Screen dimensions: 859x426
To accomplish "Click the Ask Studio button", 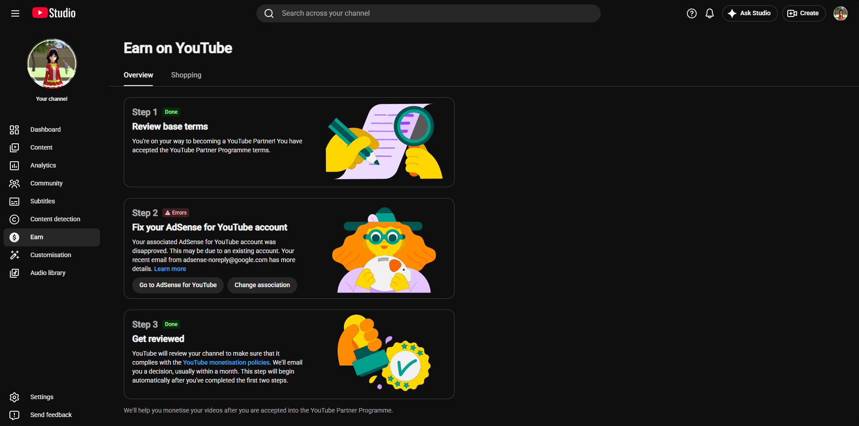I will pos(750,13).
